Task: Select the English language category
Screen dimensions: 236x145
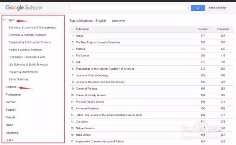Action: [x=10, y=20]
